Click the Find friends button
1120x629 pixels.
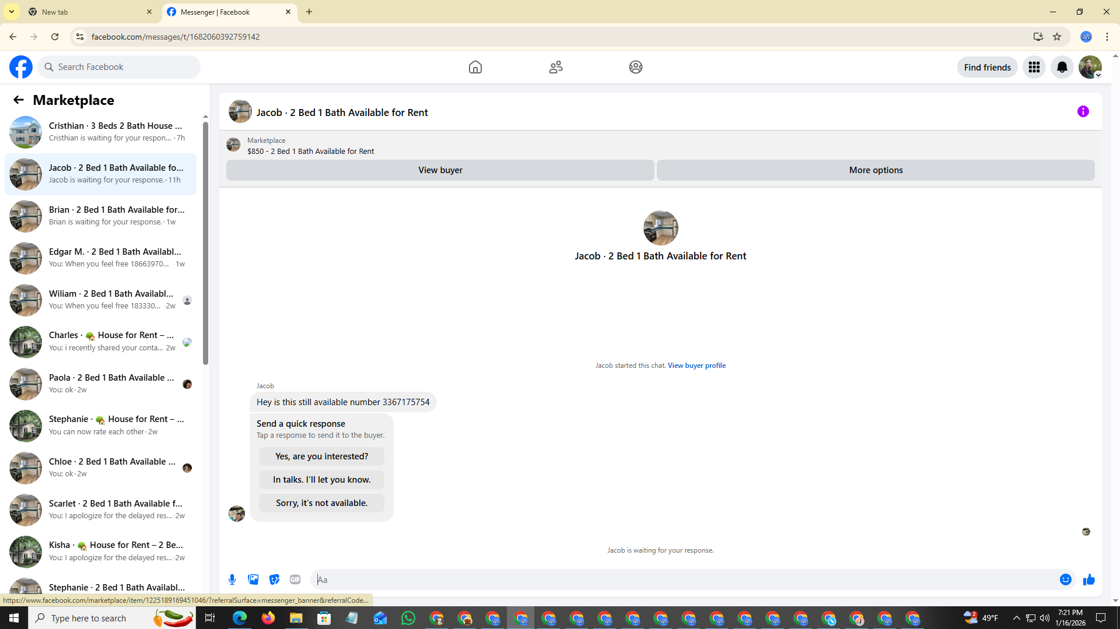tap(987, 67)
